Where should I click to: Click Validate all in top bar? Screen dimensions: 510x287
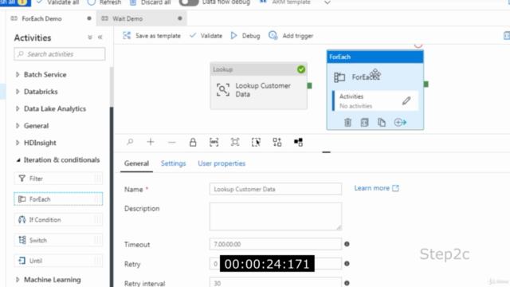coord(57,2)
